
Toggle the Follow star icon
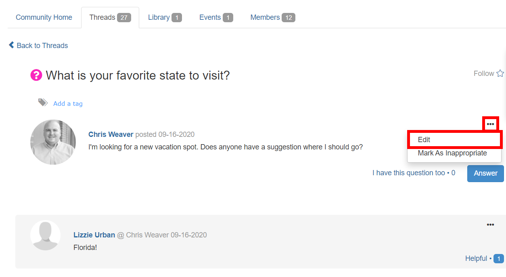click(x=500, y=73)
